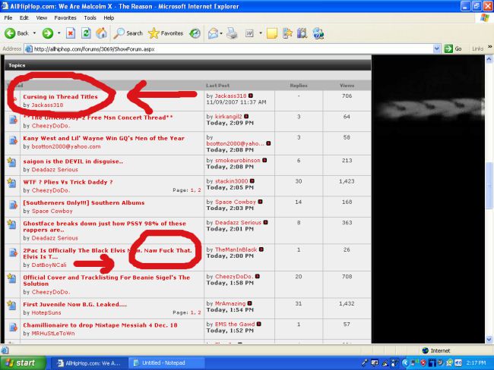
Task: Open the Mail toolbar icon
Action: coord(213,33)
